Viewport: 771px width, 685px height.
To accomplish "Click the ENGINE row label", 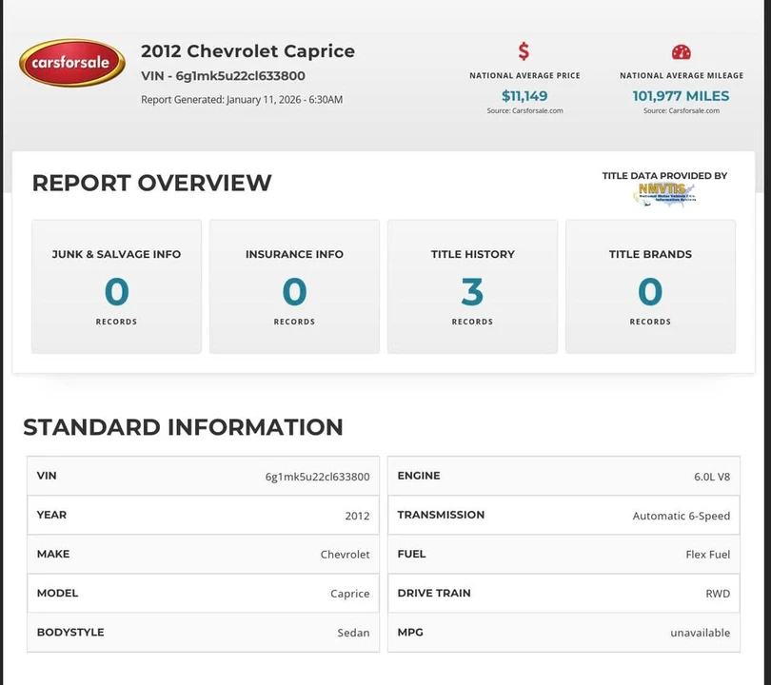I will click(419, 476).
